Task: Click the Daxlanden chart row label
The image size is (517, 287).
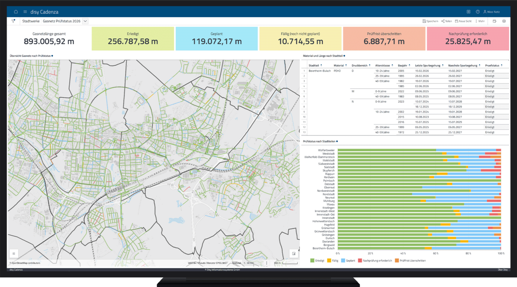Action: pos(328,242)
